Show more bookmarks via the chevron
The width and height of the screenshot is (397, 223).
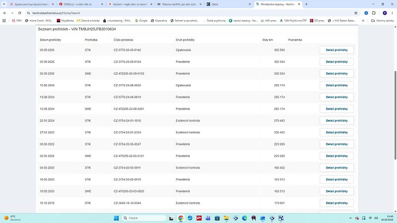point(363,20)
